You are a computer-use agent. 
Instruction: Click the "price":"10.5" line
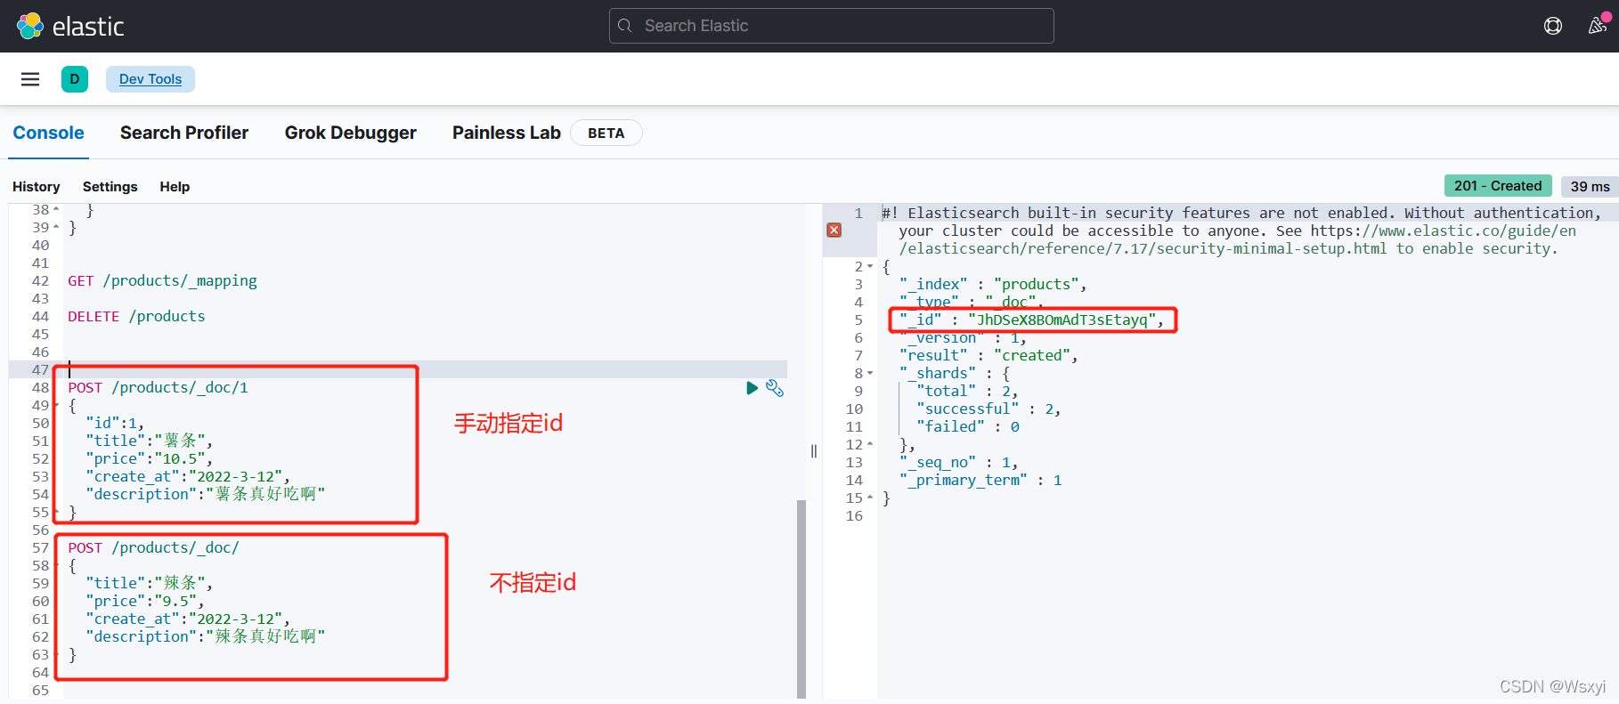[149, 459]
